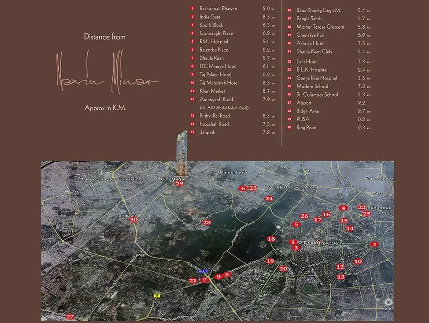Click the Patel Nagar map label
429x323 pixels.
(x=233, y=173)
